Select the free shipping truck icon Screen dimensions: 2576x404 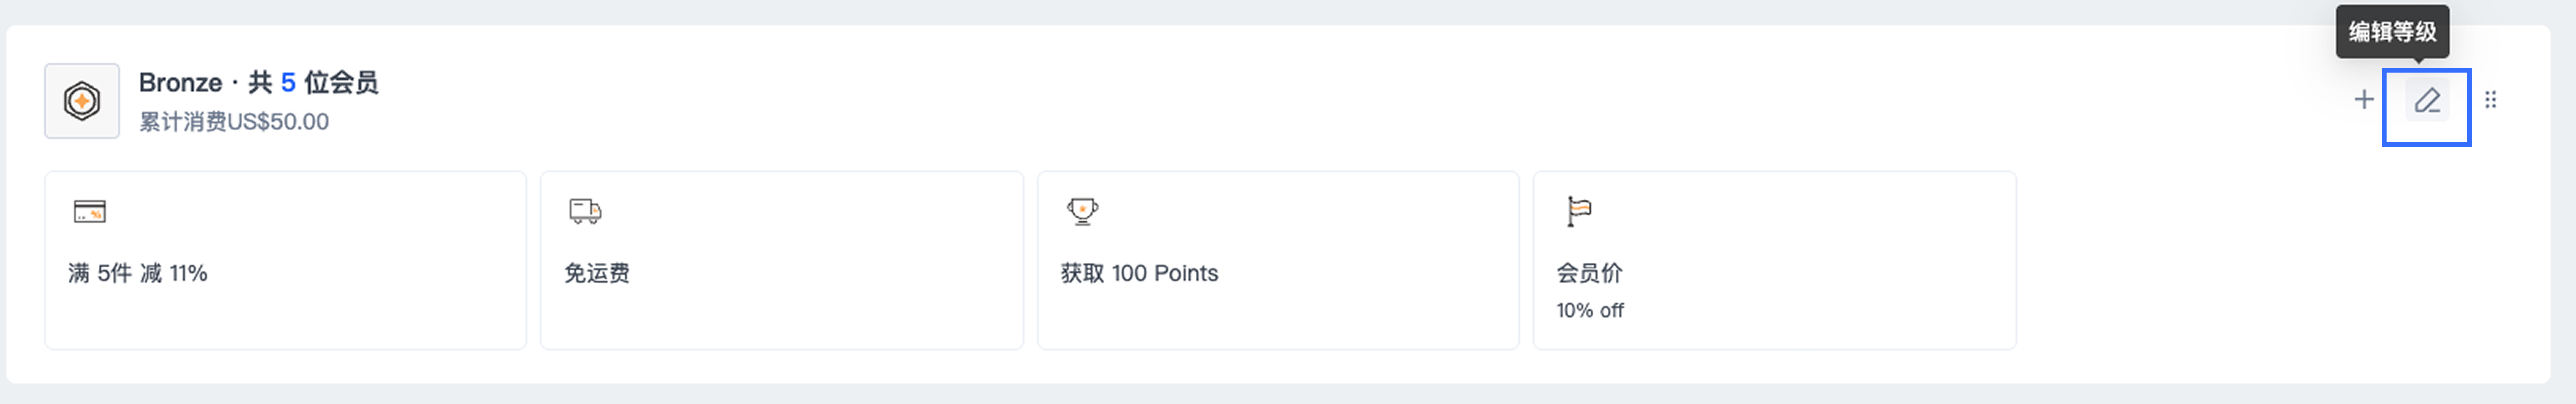point(585,211)
